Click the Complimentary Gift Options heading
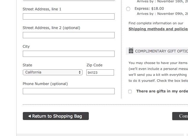This screenshot has width=188, height=136. pyautogui.click(x=161, y=51)
